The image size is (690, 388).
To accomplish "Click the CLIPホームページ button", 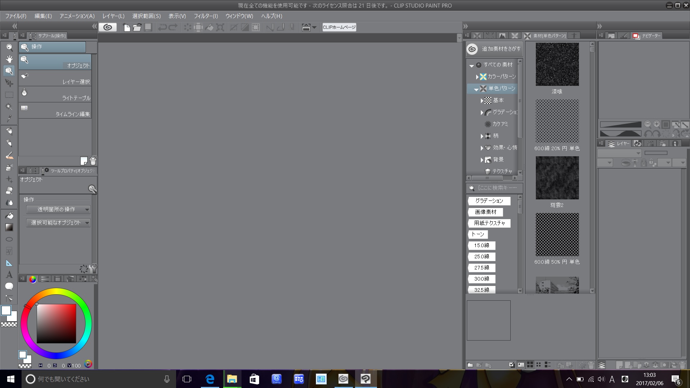I will (x=339, y=27).
